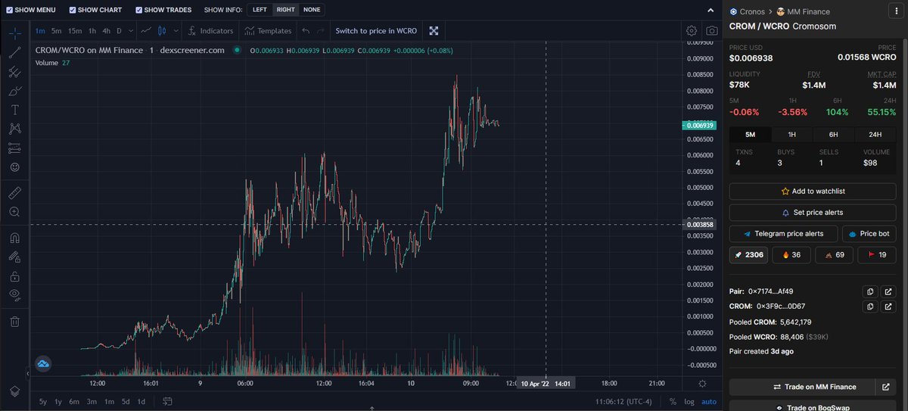
Task: Open CROM token address in explorer
Action: click(x=888, y=307)
